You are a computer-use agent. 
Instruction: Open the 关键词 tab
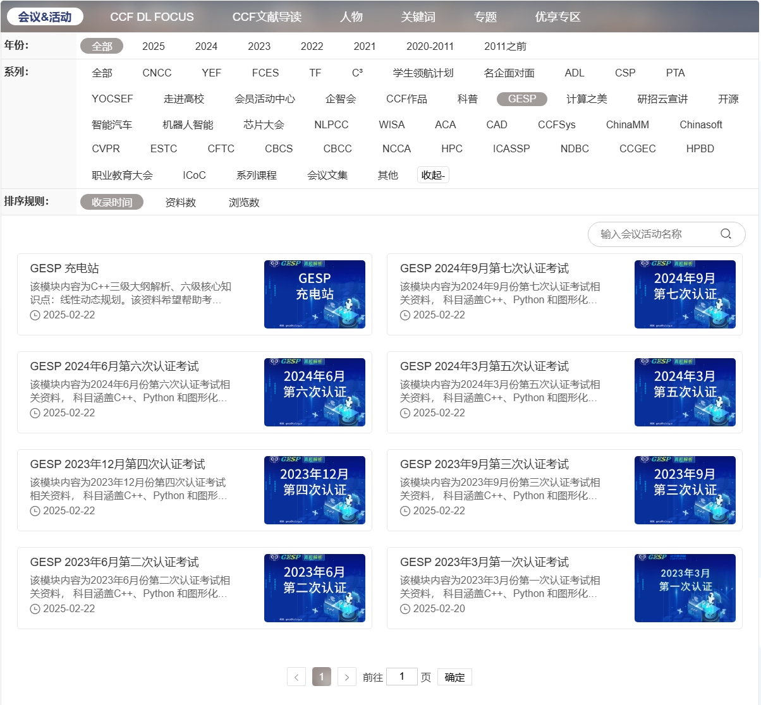(x=418, y=17)
